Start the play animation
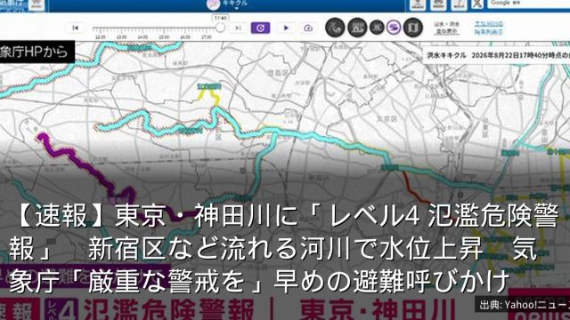The image size is (570, 320). point(286,28)
